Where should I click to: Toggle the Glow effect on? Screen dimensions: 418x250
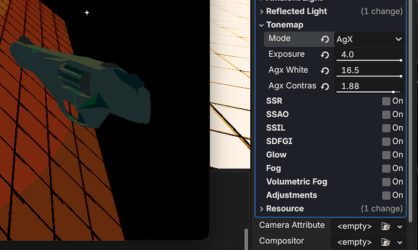click(x=386, y=155)
